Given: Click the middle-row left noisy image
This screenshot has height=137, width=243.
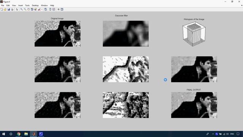Looking at the screenshot, I should [x=57, y=69].
